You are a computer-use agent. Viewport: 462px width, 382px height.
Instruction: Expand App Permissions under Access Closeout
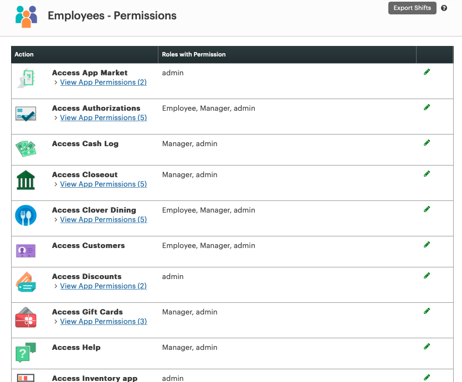point(103,184)
